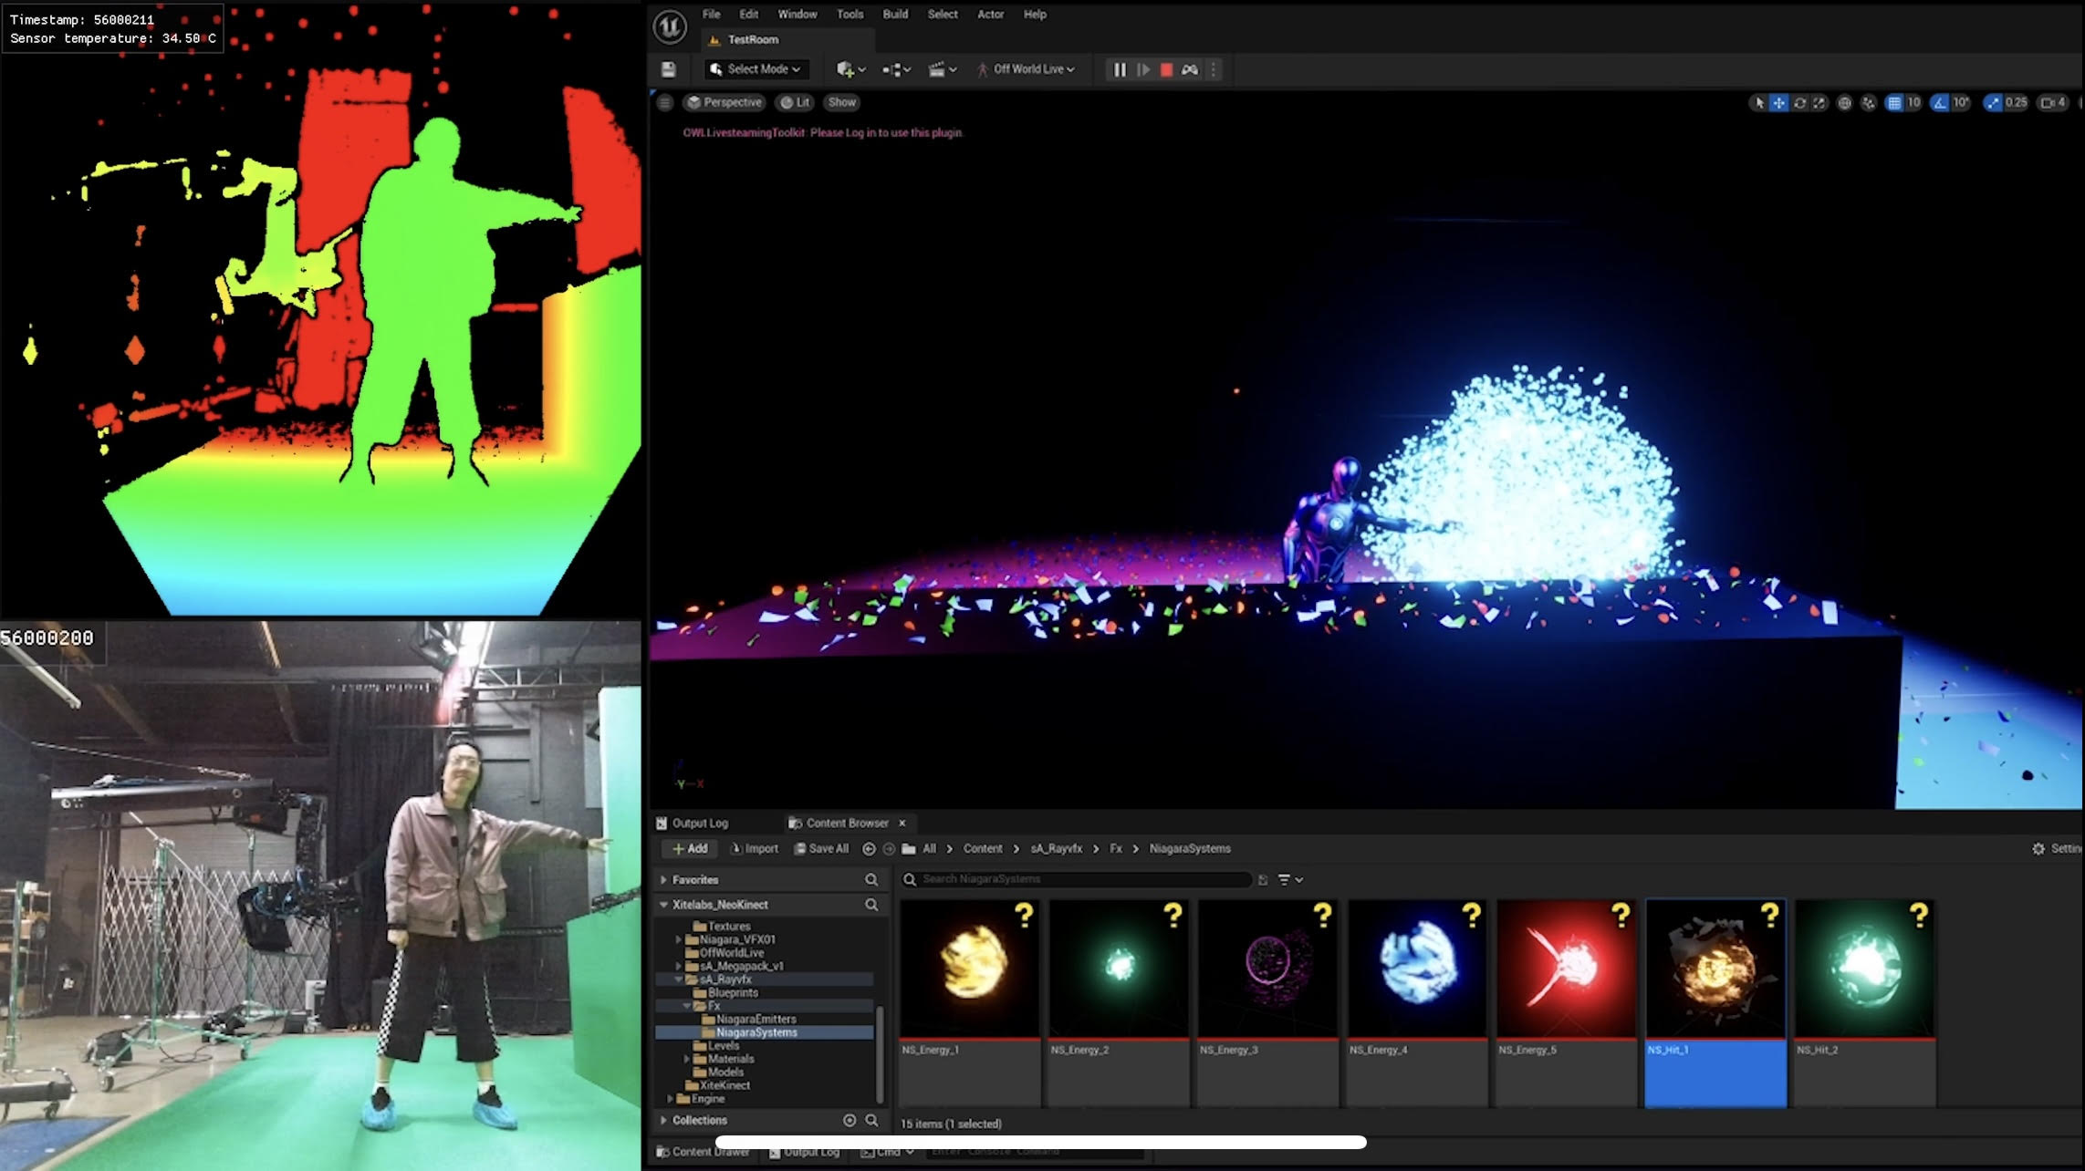Expand the Niagara_VFX01 folder

coord(678,939)
